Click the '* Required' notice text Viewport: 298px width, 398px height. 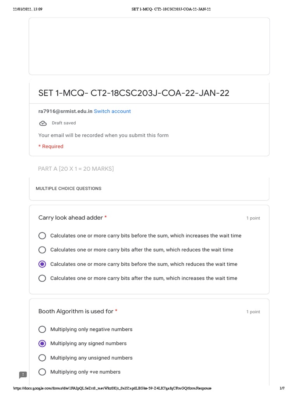coord(51,147)
